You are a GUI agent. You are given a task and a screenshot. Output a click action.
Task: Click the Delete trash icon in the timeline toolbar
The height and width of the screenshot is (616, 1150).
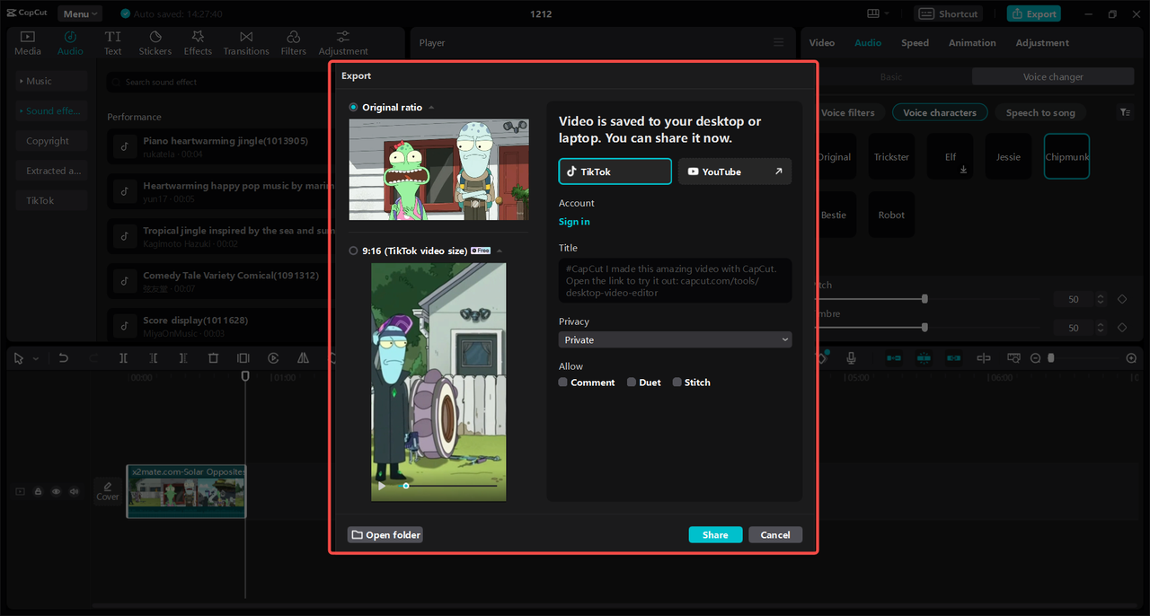(x=213, y=357)
